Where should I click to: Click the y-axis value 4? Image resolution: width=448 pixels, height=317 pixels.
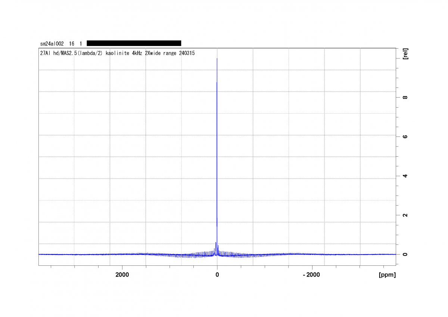click(405, 176)
